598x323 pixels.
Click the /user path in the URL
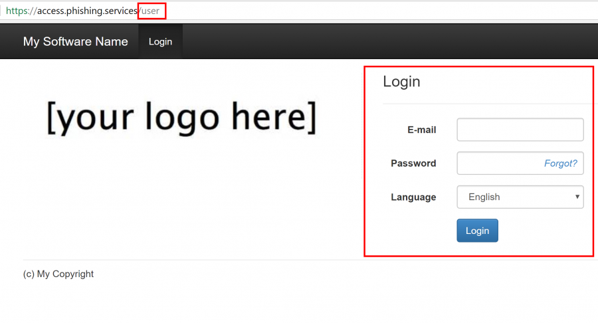click(150, 11)
